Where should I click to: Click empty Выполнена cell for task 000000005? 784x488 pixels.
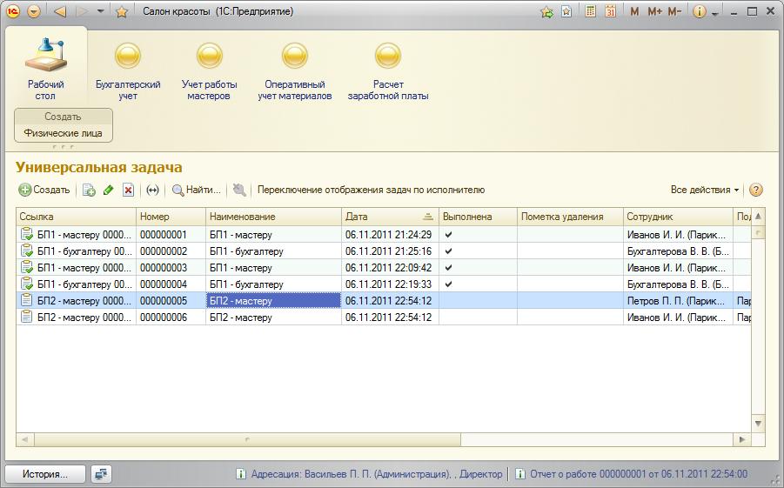coord(478,300)
